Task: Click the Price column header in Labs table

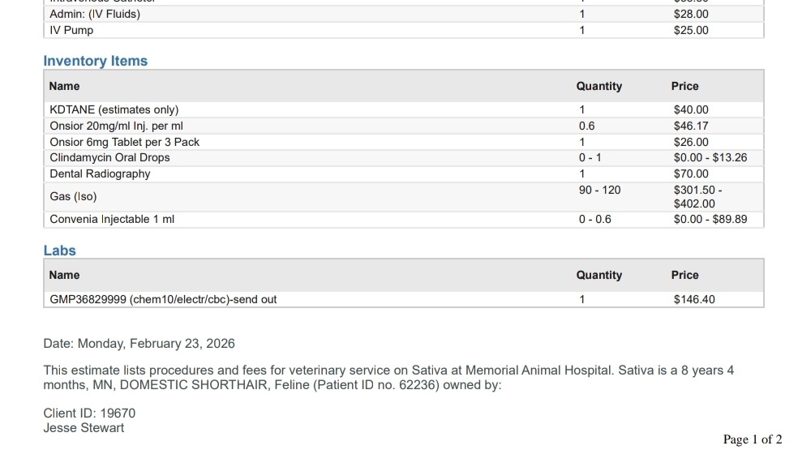Action: click(684, 275)
